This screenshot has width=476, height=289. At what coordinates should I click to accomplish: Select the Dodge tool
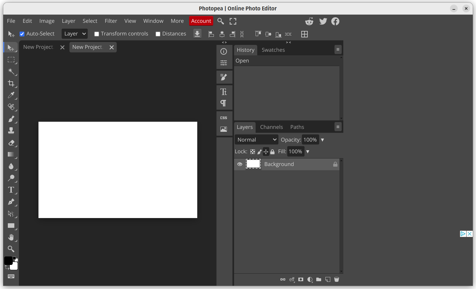click(11, 178)
